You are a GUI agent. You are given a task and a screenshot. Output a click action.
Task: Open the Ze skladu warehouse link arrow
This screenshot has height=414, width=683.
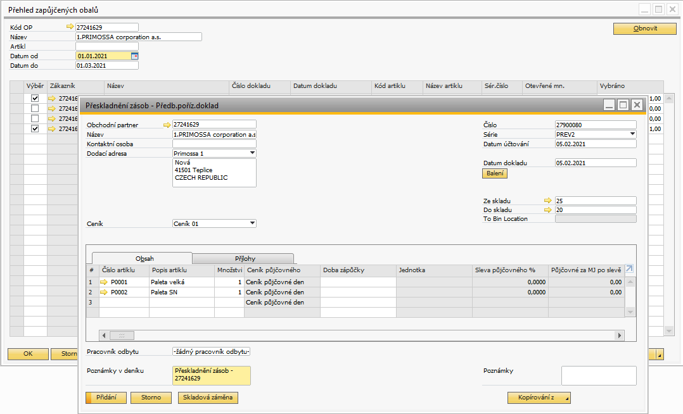pos(548,201)
